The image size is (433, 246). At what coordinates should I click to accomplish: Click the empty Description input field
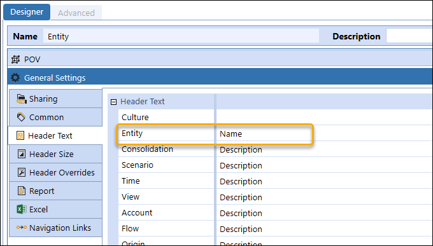point(409,36)
